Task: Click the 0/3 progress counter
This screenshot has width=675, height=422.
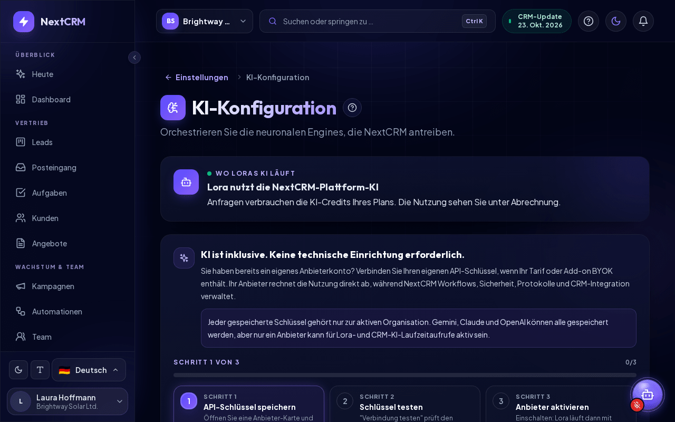Action: [x=631, y=362]
